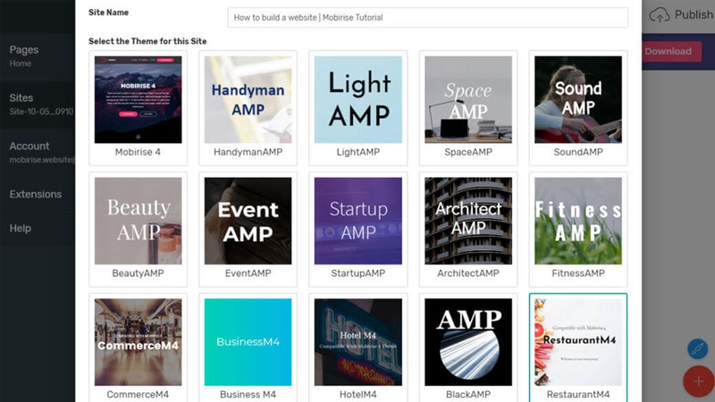
Task: Click the blue paintbrush style button
Action: point(698,349)
